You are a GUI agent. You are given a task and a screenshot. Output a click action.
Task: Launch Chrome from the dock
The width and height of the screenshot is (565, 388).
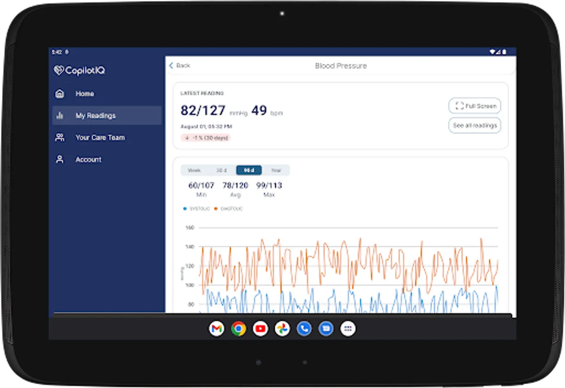(239, 329)
